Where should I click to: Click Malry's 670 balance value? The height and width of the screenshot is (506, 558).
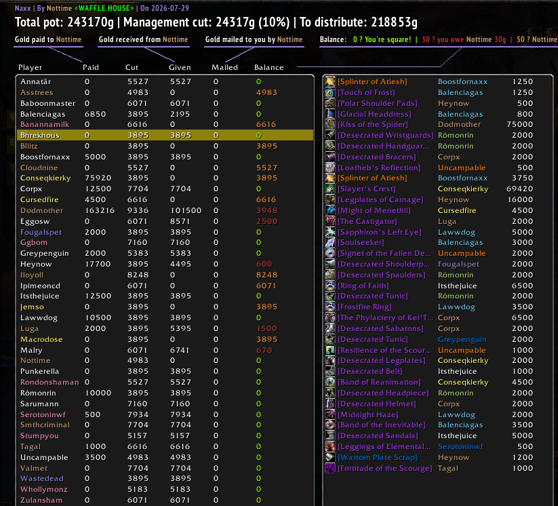pyautogui.click(x=264, y=350)
